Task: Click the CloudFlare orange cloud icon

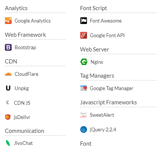Action: point(8,74)
